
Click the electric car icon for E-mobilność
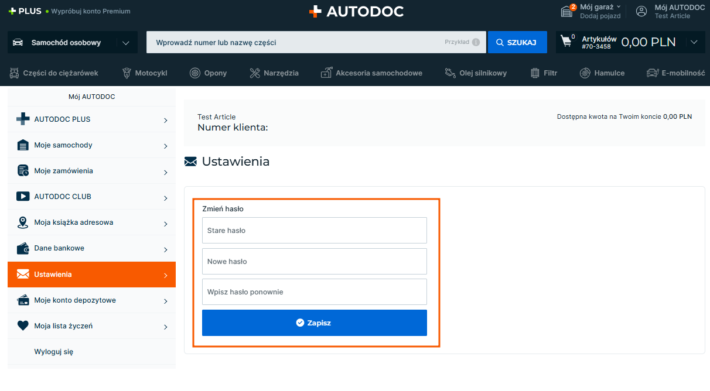[x=652, y=73]
